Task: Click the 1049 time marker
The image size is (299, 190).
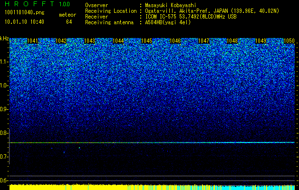Action: 260,41
